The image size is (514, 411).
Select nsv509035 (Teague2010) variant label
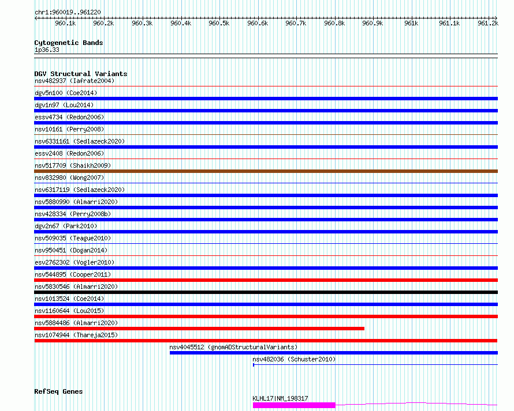pyautogui.click(x=73, y=238)
